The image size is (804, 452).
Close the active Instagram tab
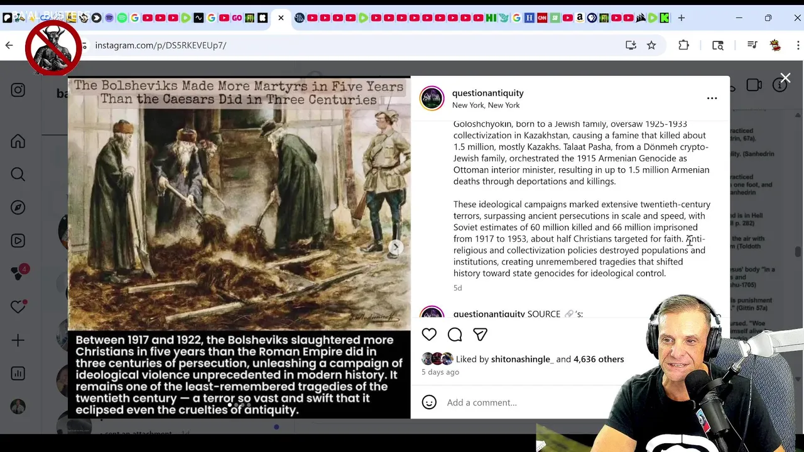[281, 18]
